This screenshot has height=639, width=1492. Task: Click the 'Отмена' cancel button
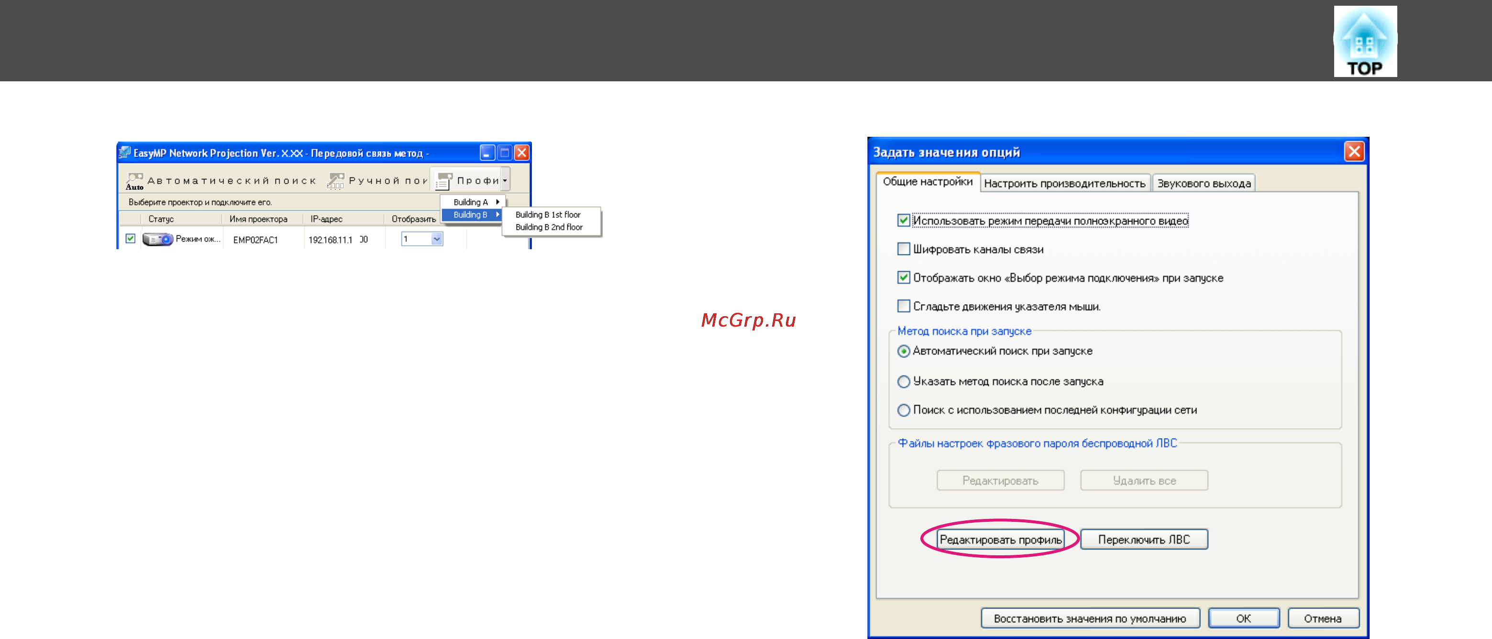point(1323,618)
